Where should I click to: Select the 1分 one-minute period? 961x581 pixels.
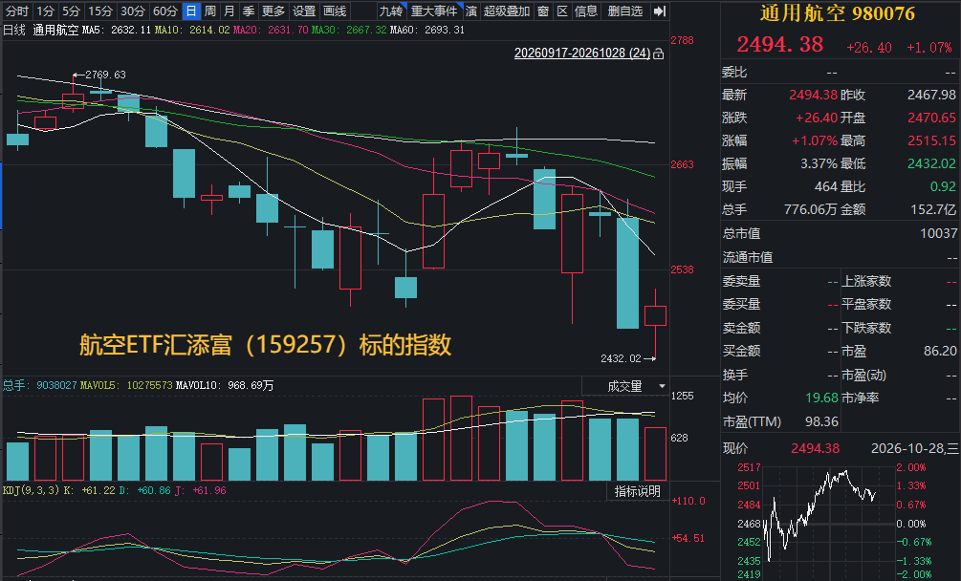point(45,11)
